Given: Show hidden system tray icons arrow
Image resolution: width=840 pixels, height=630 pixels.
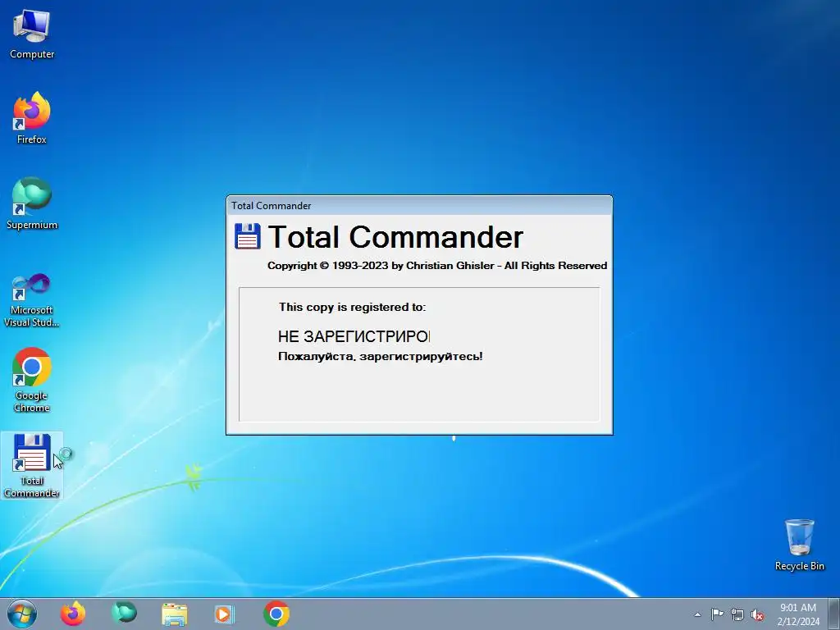Looking at the screenshot, I should (697, 614).
